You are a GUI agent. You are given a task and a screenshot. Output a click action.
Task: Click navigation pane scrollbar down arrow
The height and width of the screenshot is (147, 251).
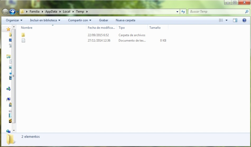click(x=14, y=131)
